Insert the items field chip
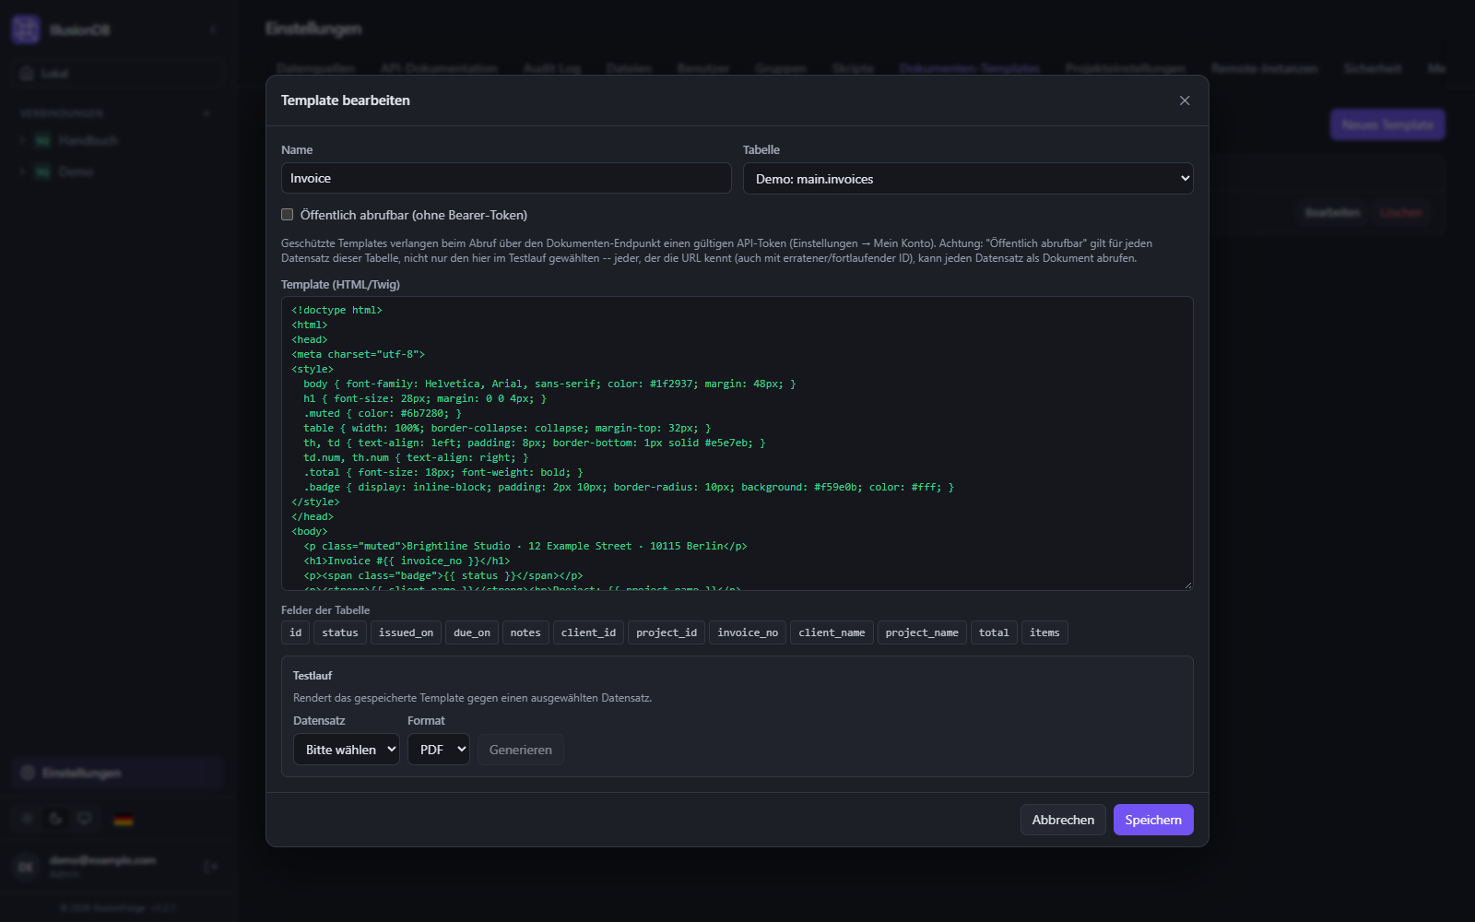The image size is (1475, 922). click(x=1044, y=632)
